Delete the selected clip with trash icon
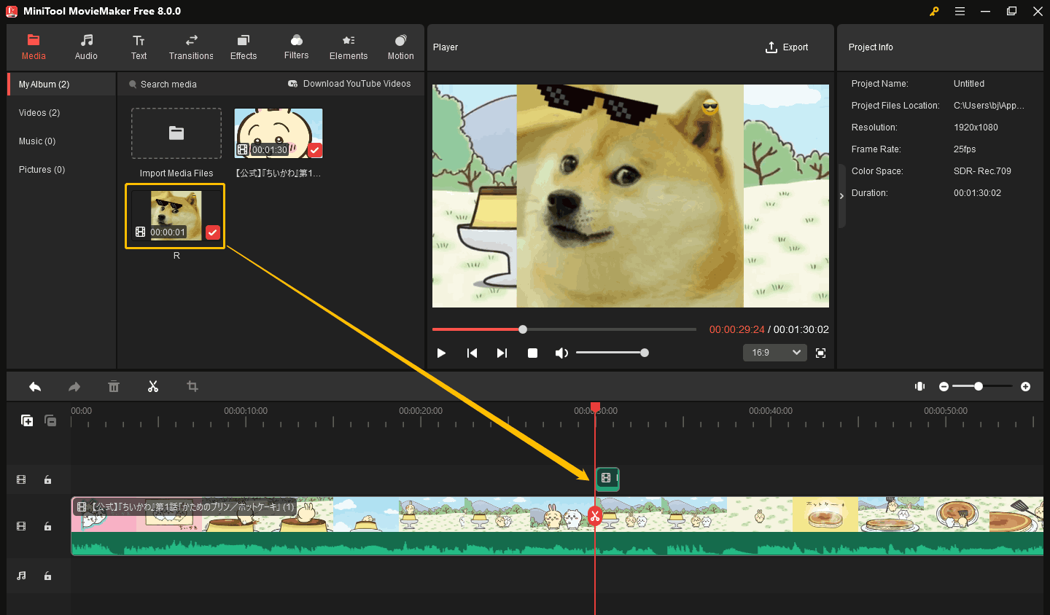The image size is (1050, 615). coord(114,386)
